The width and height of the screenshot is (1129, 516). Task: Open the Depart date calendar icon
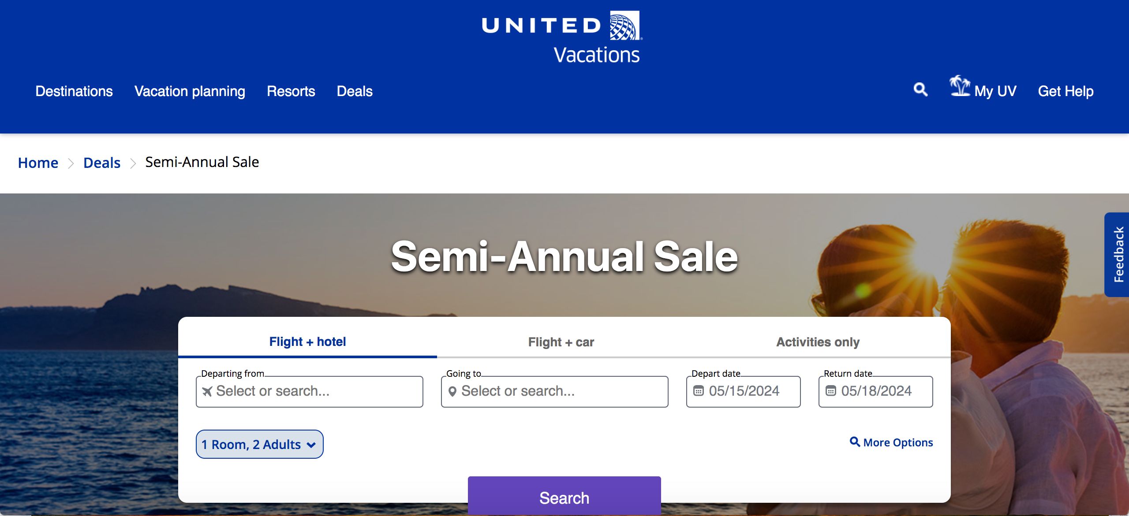699,391
